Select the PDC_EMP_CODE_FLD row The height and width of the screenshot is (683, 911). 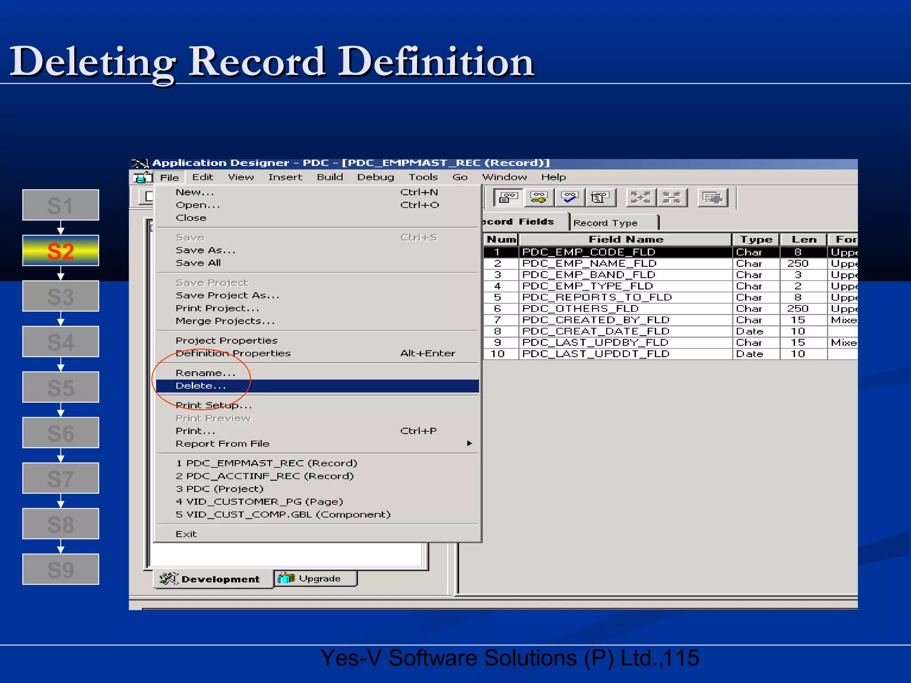point(671,252)
